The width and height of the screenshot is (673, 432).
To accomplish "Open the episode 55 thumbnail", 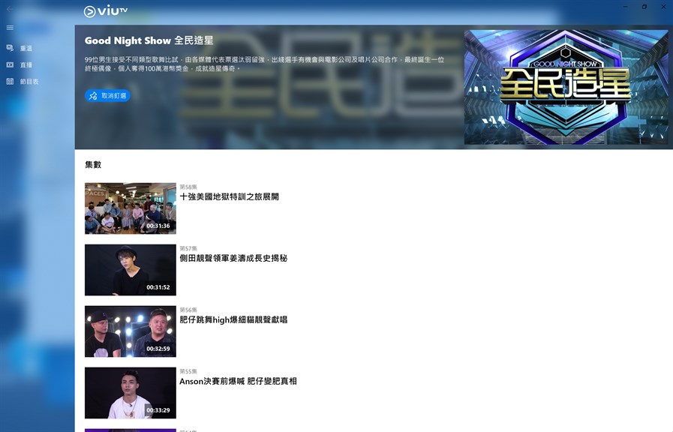I will 131,393.
